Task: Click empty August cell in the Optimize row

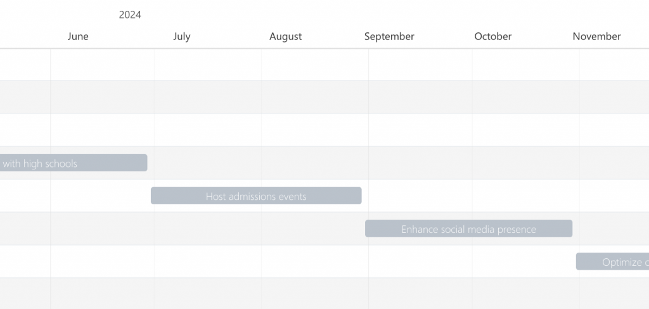Action: click(x=315, y=261)
